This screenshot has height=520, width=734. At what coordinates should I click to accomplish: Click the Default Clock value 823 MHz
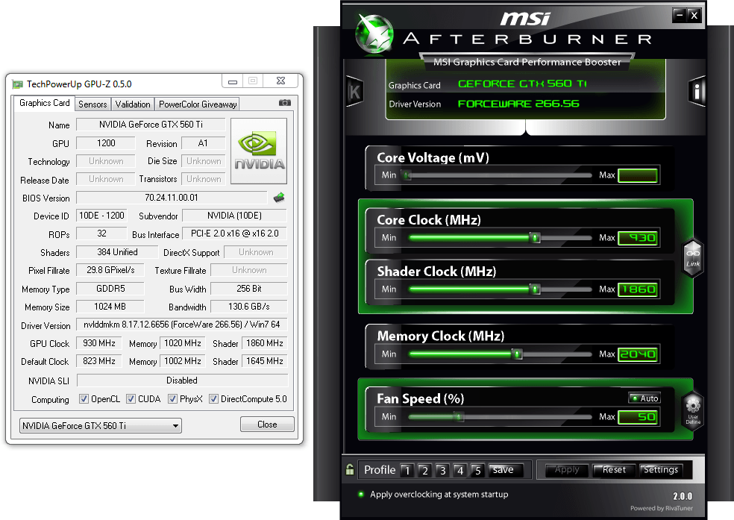point(99,361)
